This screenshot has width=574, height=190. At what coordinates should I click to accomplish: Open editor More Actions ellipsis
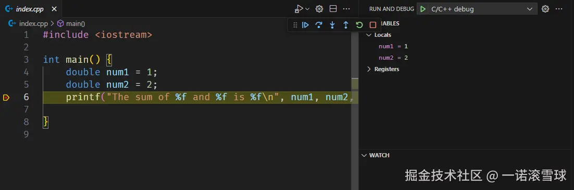click(x=346, y=9)
